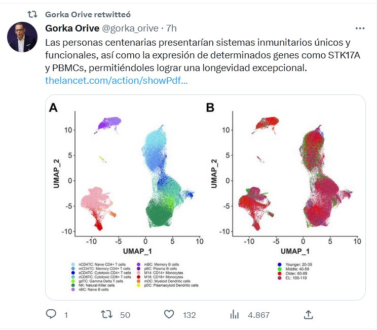Open the 7h tweet timestamp
This screenshot has width=377, height=330.
171,28
